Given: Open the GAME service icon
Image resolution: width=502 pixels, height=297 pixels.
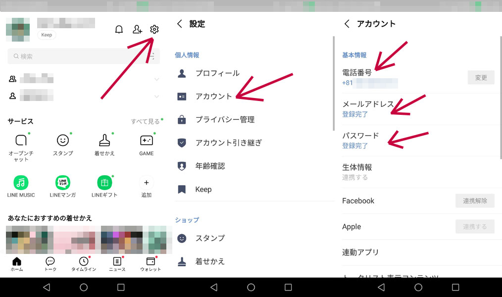Looking at the screenshot, I should coord(147,141).
